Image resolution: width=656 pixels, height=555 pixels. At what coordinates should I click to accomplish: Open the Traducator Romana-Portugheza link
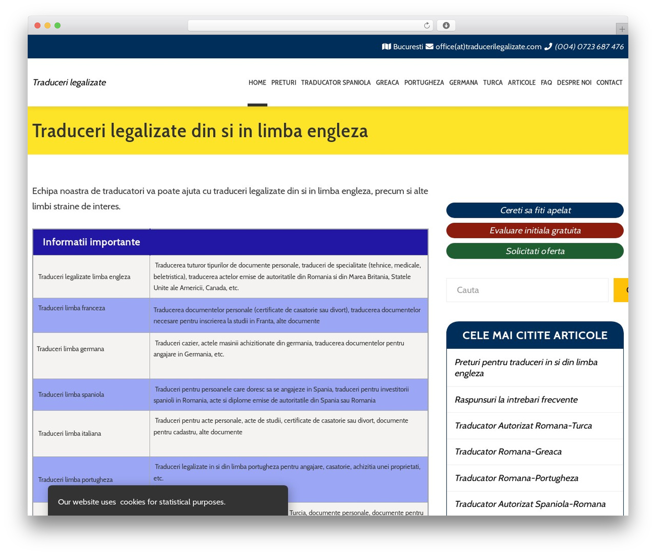[x=517, y=478]
